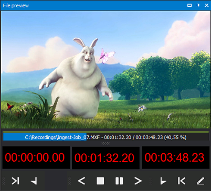Close the File preview panel
The width and height of the screenshot is (211, 191).
tap(206, 5)
